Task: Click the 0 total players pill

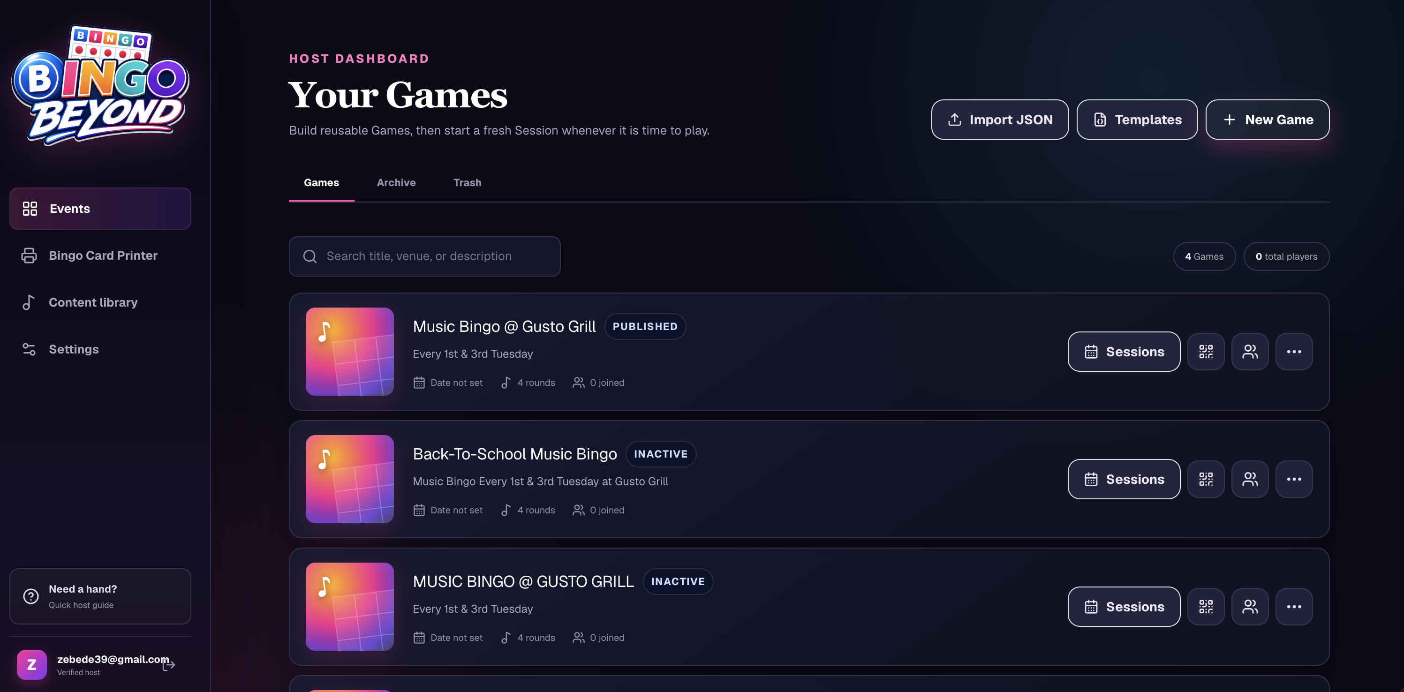Action: [x=1286, y=256]
